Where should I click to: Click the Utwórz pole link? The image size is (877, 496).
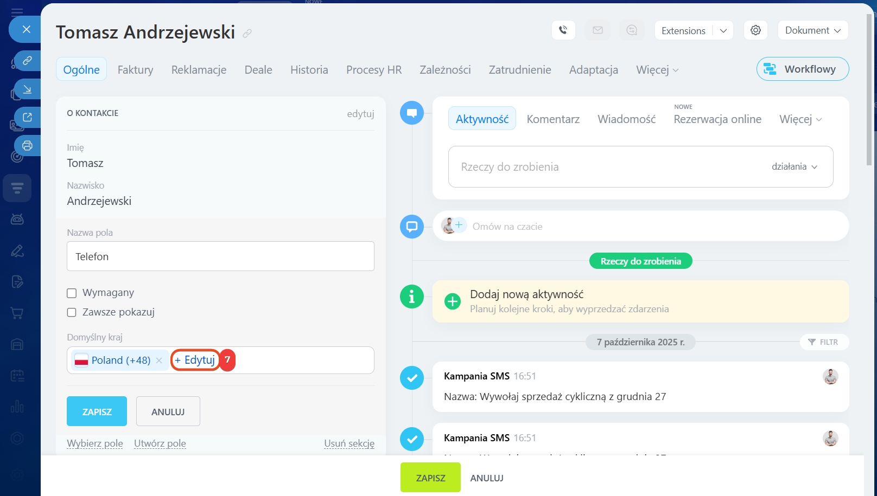coord(160,443)
